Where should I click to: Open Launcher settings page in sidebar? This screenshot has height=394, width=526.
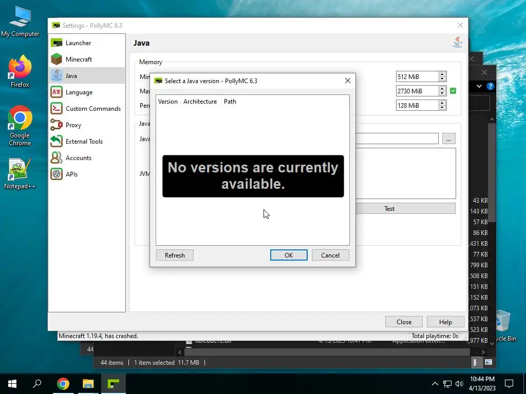pos(87,43)
